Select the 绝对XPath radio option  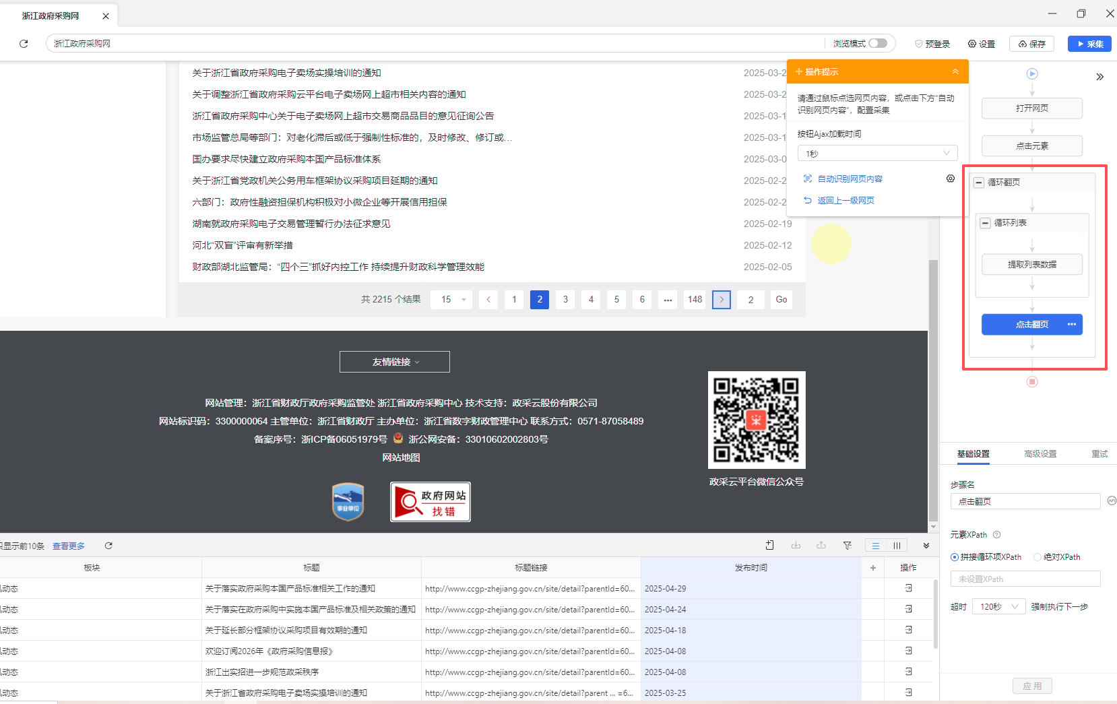tap(1038, 557)
